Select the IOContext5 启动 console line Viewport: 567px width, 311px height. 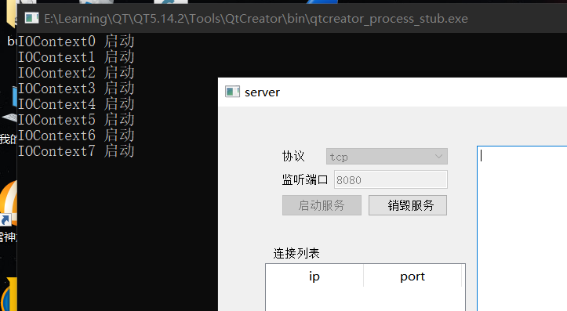pos(76,120)
